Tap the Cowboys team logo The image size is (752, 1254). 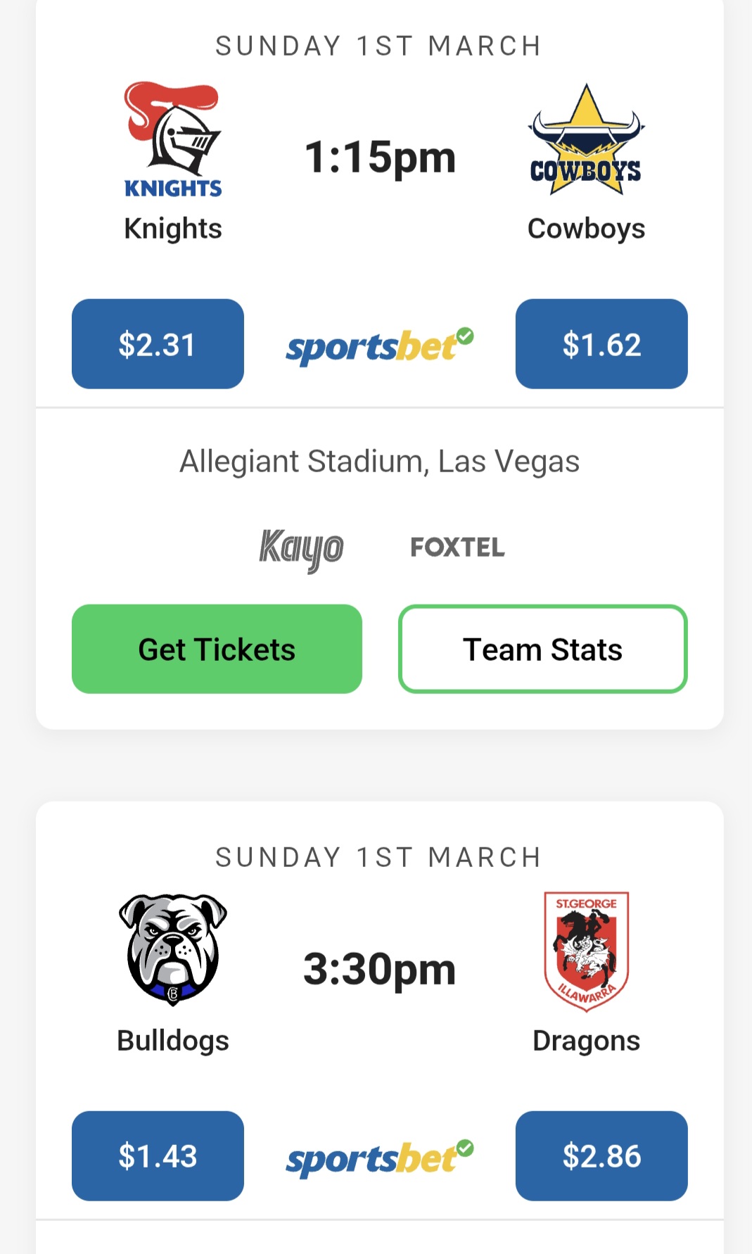tap(586, 141)
